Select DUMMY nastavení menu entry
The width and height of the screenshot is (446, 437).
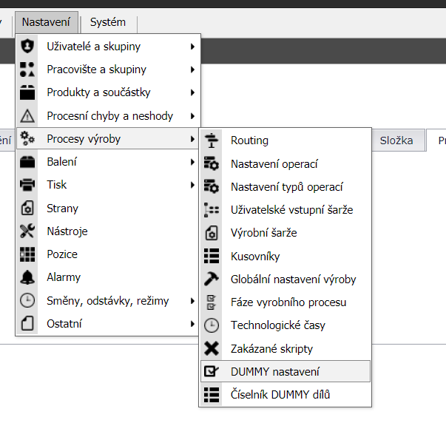tap(275, 371)
